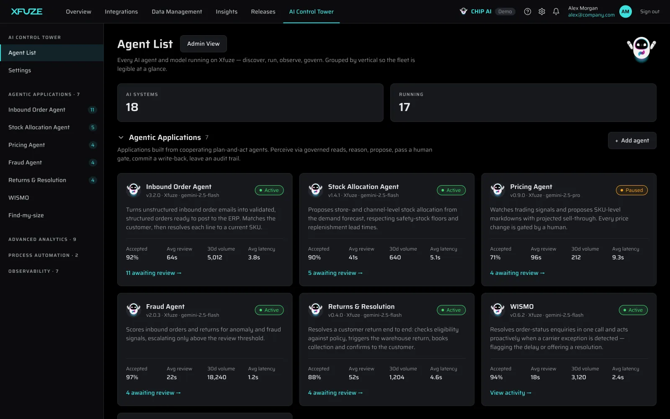
Task: Open Settings in sidebar
Action: (x=52, y=70)
